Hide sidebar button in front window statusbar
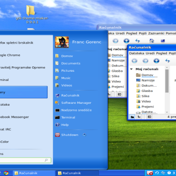Viewport: 176px width, 176px height. [x=149, y=117]
